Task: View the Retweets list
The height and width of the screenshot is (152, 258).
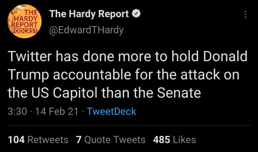Action: click(x=48, y=139)
